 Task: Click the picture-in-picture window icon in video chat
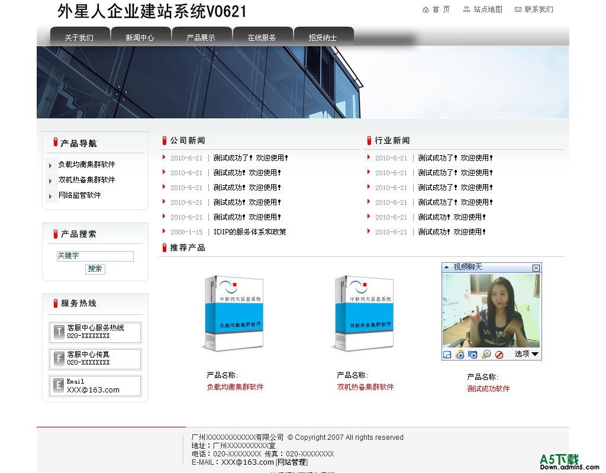click(x=447, y=355)
